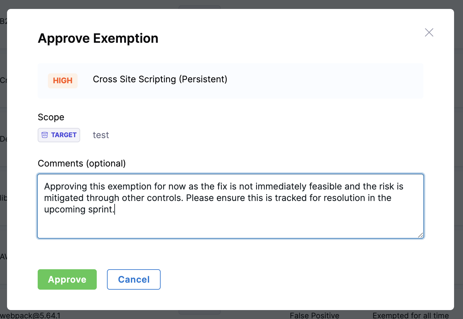
Task: Grab the comment box resize handle
Action: pos(420,235)
